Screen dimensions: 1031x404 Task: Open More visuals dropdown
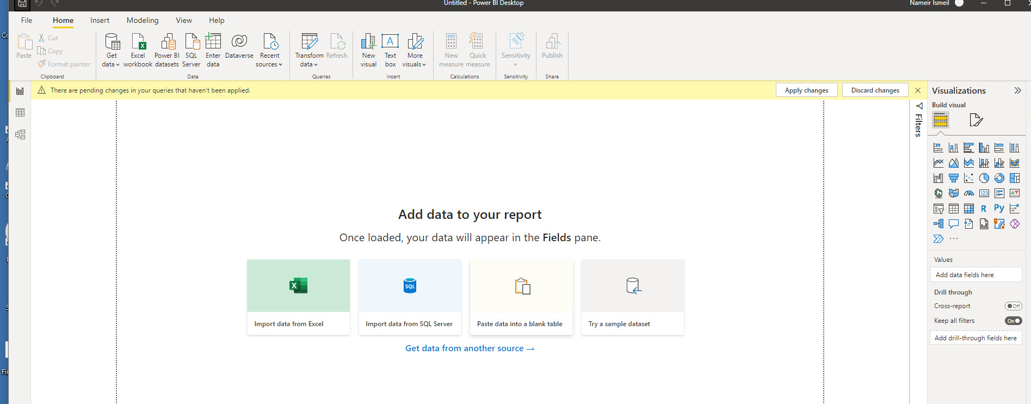tap(415, 50)
